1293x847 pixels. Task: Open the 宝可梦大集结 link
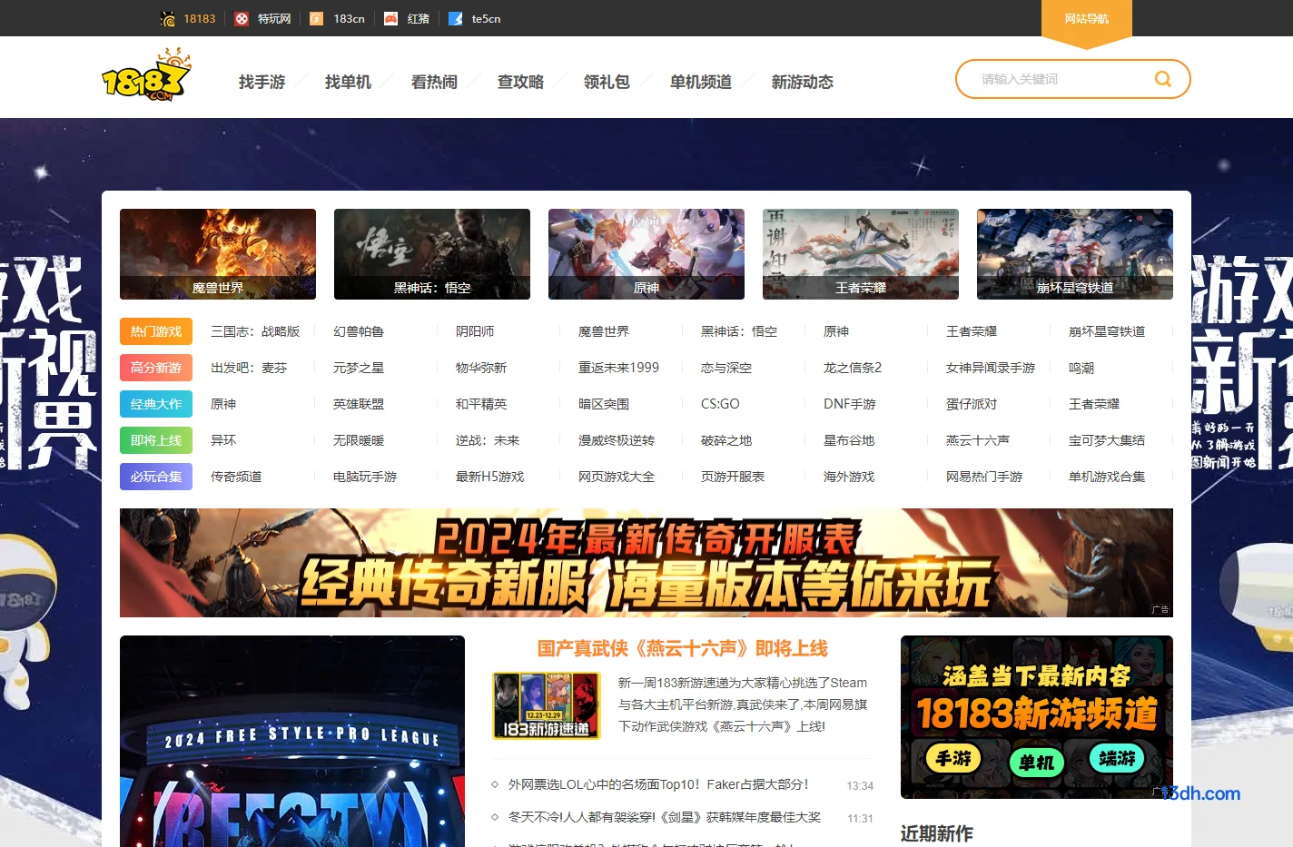(1107, 440)
